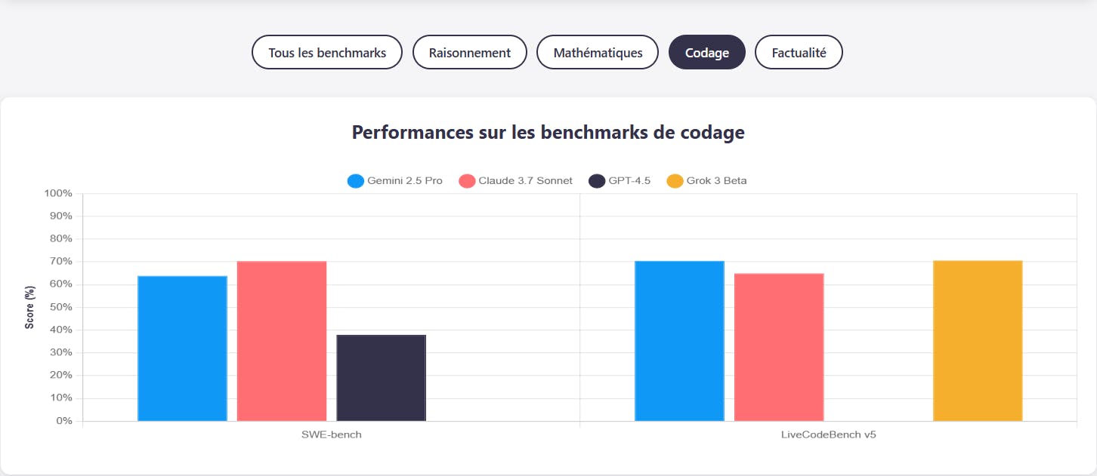Select the GPT-4.5 bar for SWE-bench
Viewport: 1097px width, 476px height.
coord(381,378)
